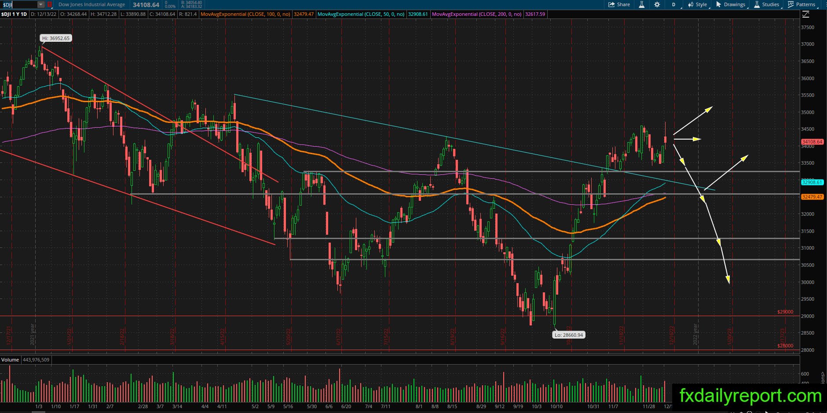
Task: Select the cyan MovAvgExponential 50 study label
Action: coord(361,14)
